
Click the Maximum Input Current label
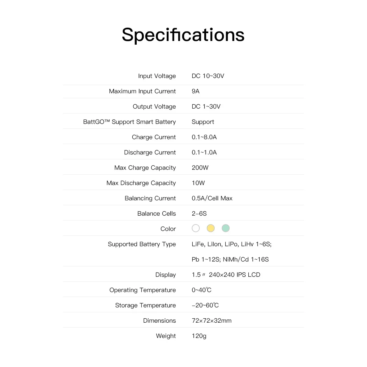point(142,91)
